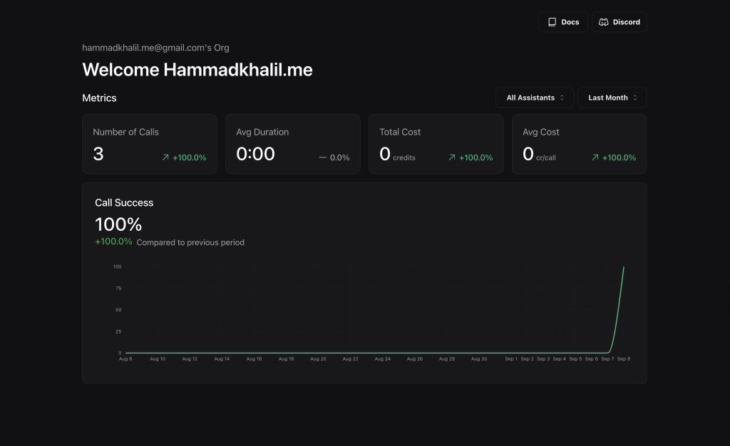Click the chevron icon in All Assistants
The width and height of the screenshot is (730, 446).
pos(562,98)
